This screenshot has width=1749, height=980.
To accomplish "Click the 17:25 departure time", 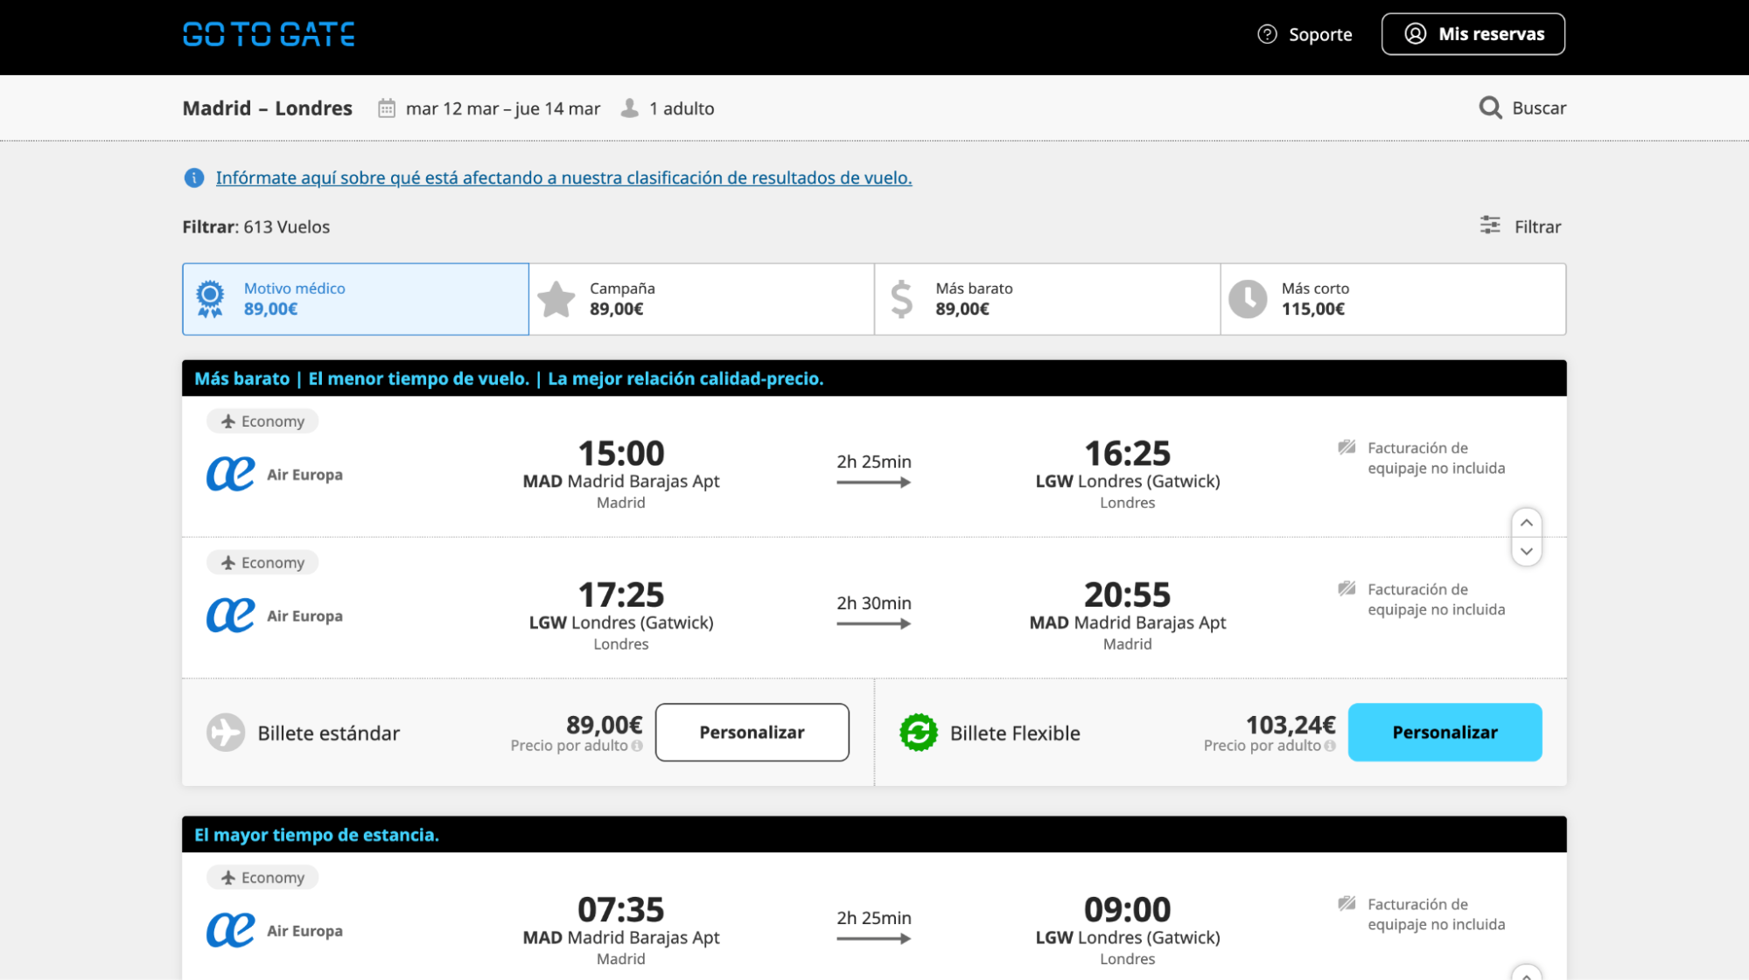I will pos(621,594).
